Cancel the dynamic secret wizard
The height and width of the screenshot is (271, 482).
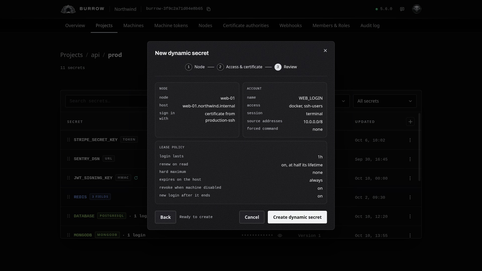click(x=252, y=217)
